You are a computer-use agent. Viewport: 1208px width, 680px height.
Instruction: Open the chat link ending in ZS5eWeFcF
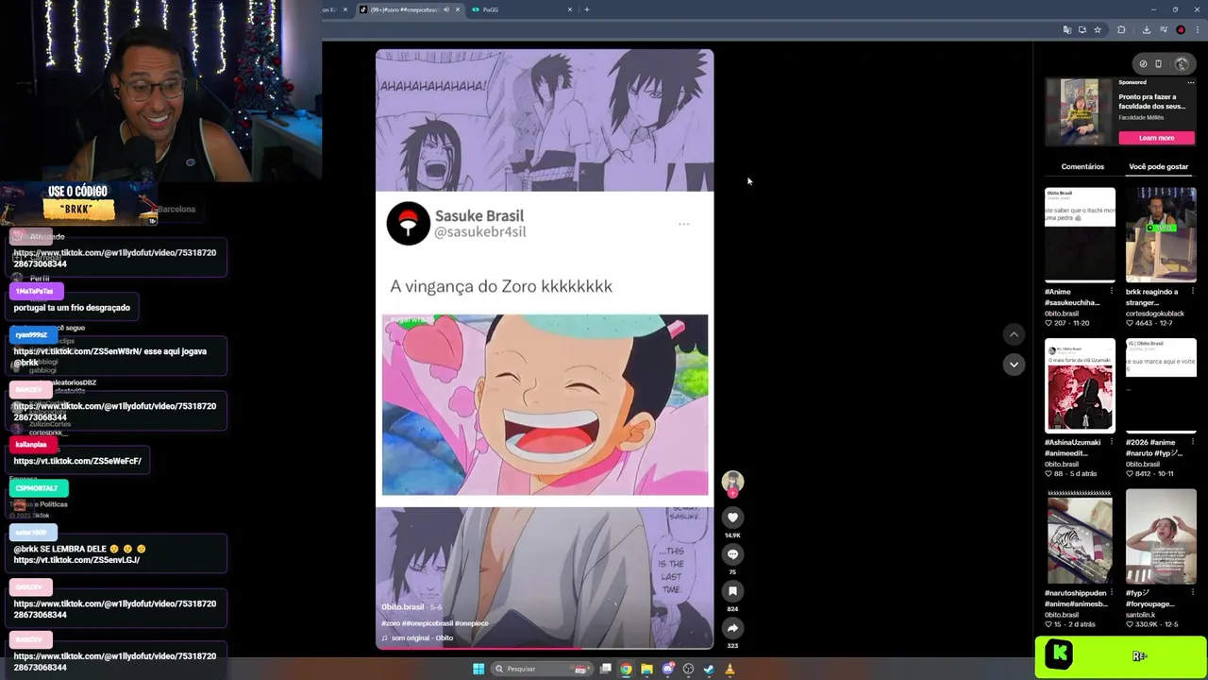point(77,461)
